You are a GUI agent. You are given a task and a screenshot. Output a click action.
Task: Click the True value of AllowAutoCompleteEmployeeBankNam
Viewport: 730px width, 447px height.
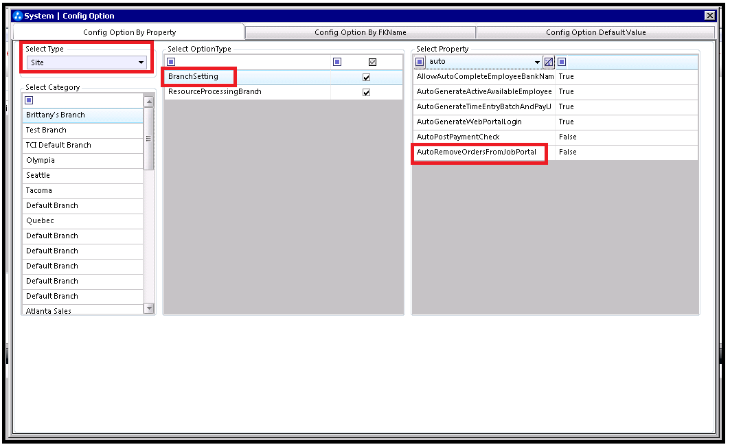[x=566, y=76]
